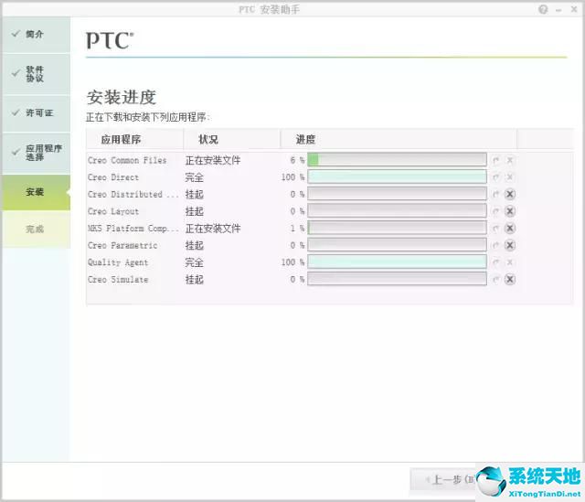Click 完全 status of Creo Direct
Viewport: 585px width, 502px height.
click(195, 177)
